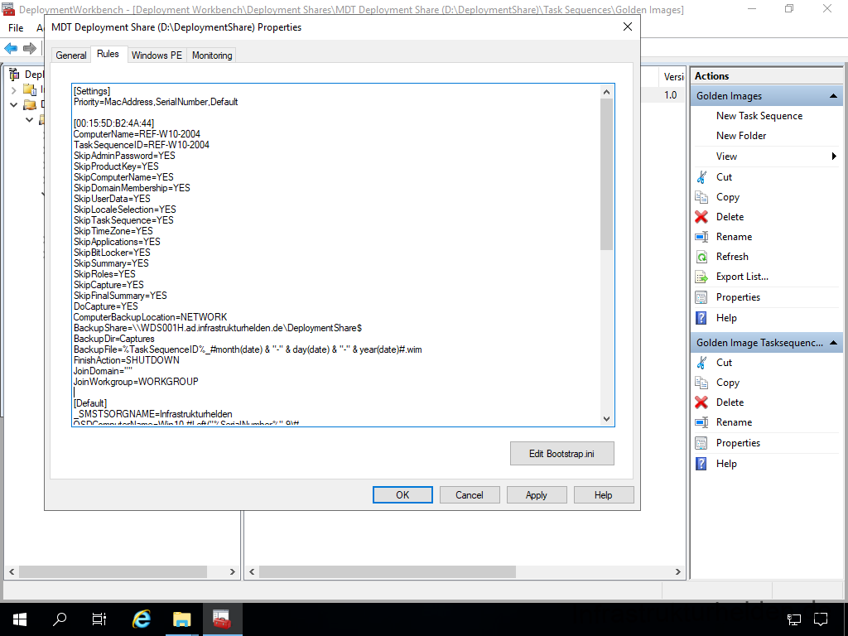
Task: Cancel the properties dialog
Action: [470, 495]
